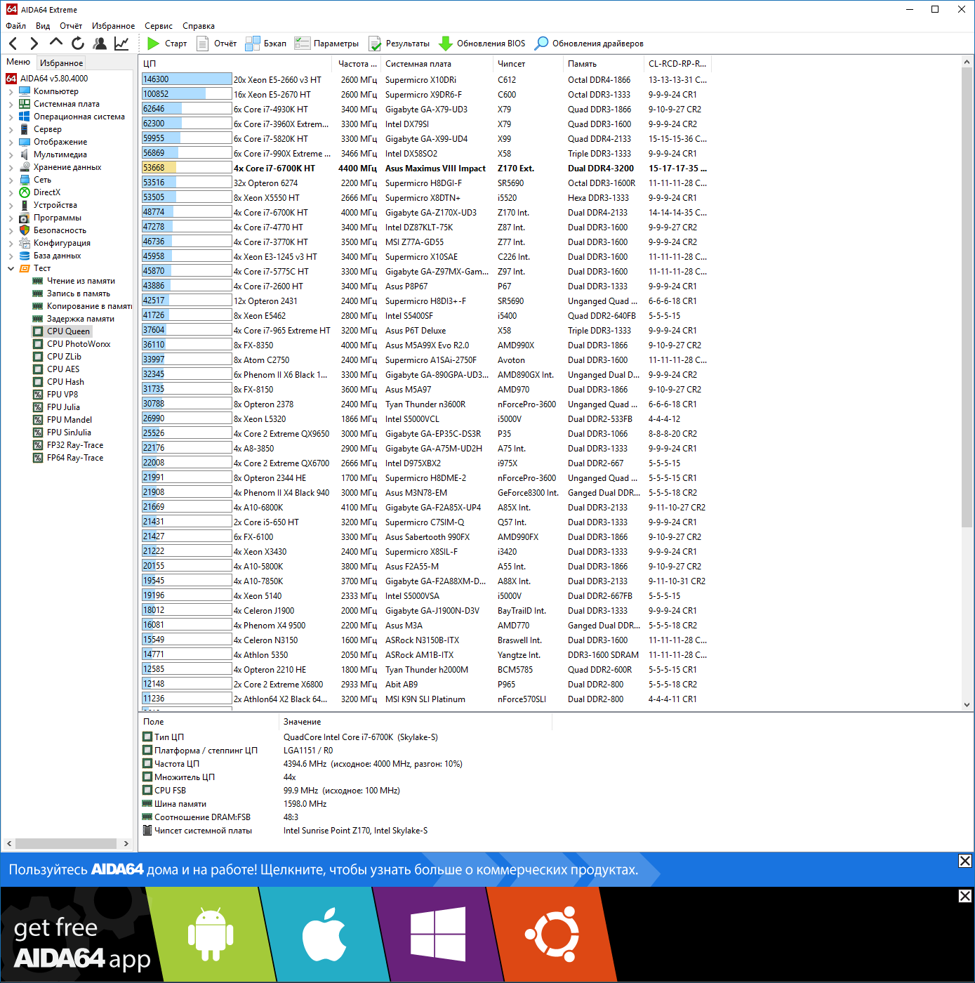Viewport: 975px width, 983px height.
Task: Click the line graph icon in the toolbar
Action: (121, 44)
